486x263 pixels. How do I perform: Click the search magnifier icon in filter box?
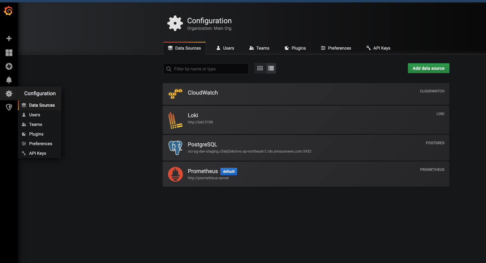169,69
